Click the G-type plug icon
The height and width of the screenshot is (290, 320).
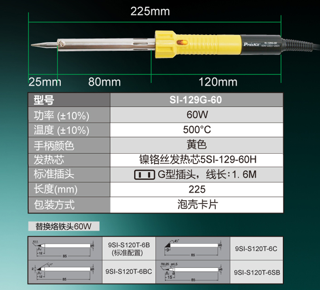[145, 175]
